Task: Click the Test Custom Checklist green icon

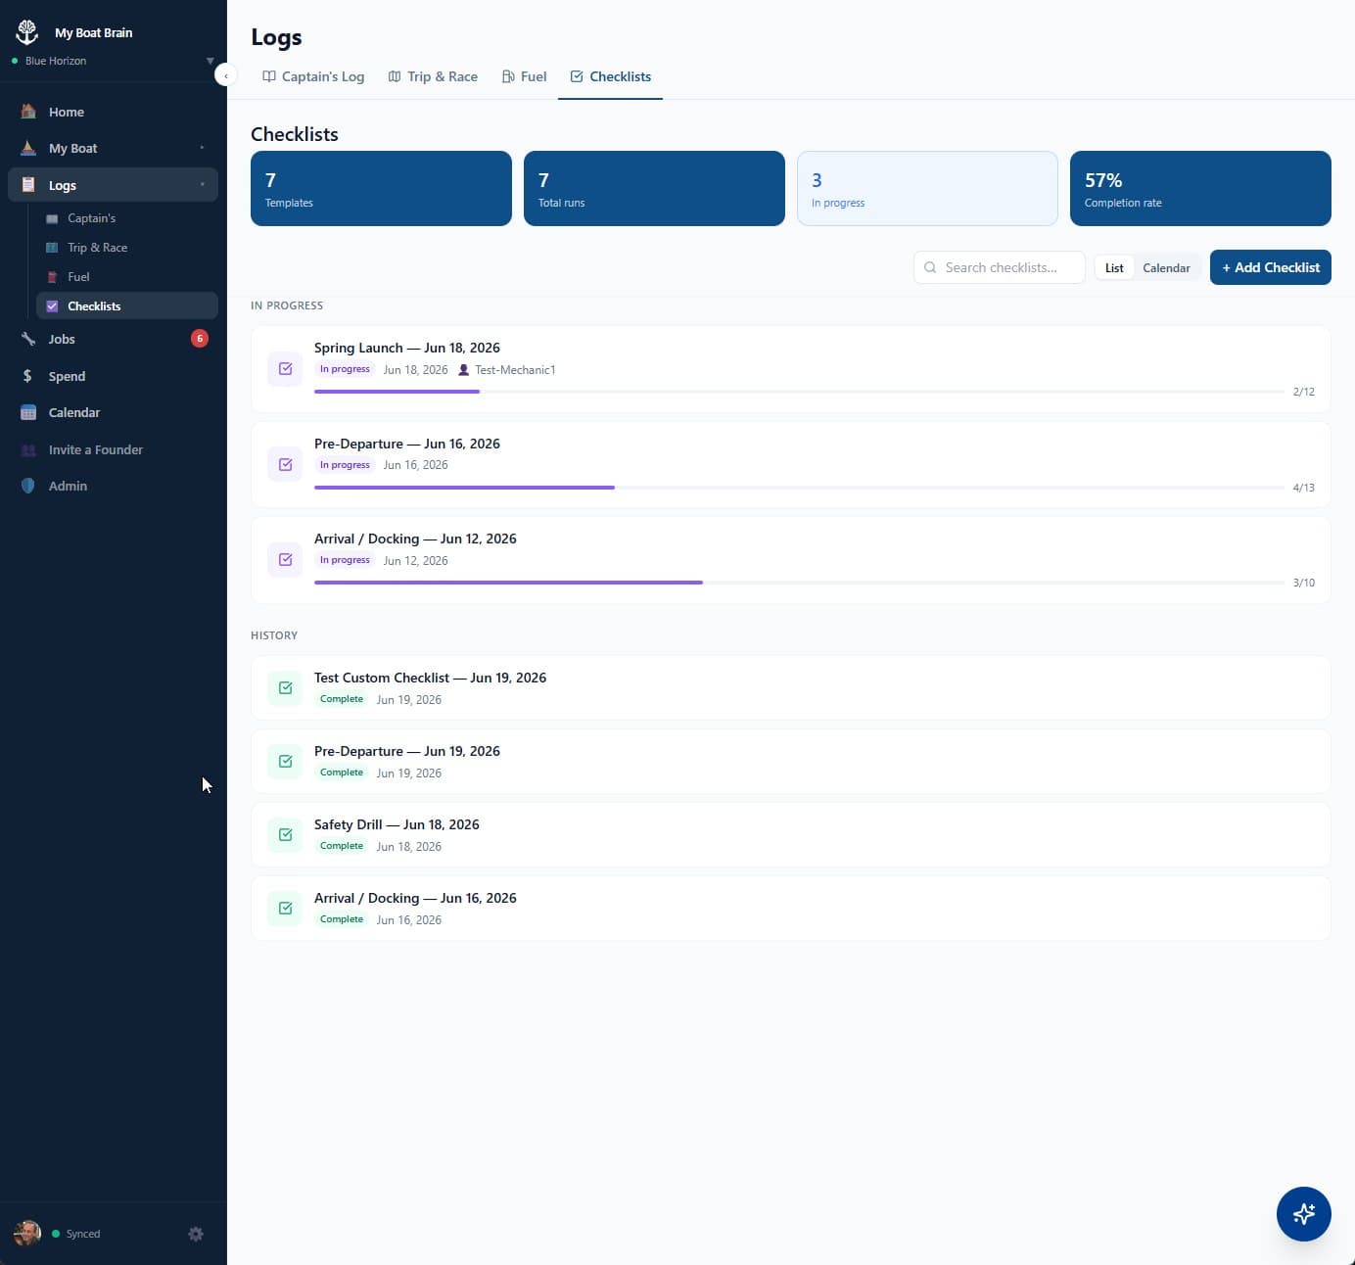Action: (x=285, y=688)
